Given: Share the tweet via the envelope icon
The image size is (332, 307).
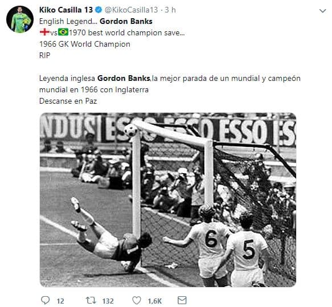Looking at the screenshot, I should click(182, 300).
